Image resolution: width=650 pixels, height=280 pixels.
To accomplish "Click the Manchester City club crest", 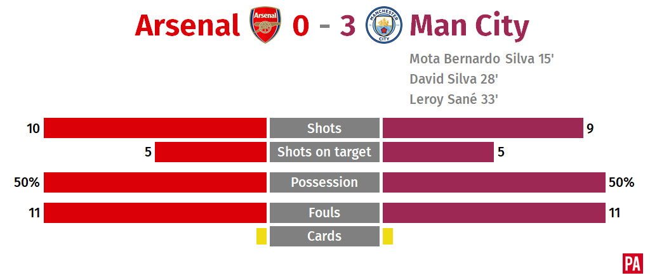I will [384, 25].
